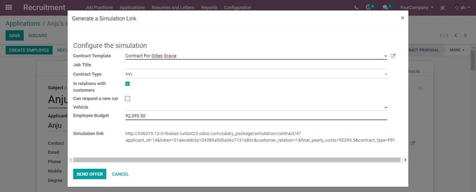Image resolution: width=476 pixels, height=192 pixels.
Task: Open Resumes and Letters menu
Action: [173, 7]
